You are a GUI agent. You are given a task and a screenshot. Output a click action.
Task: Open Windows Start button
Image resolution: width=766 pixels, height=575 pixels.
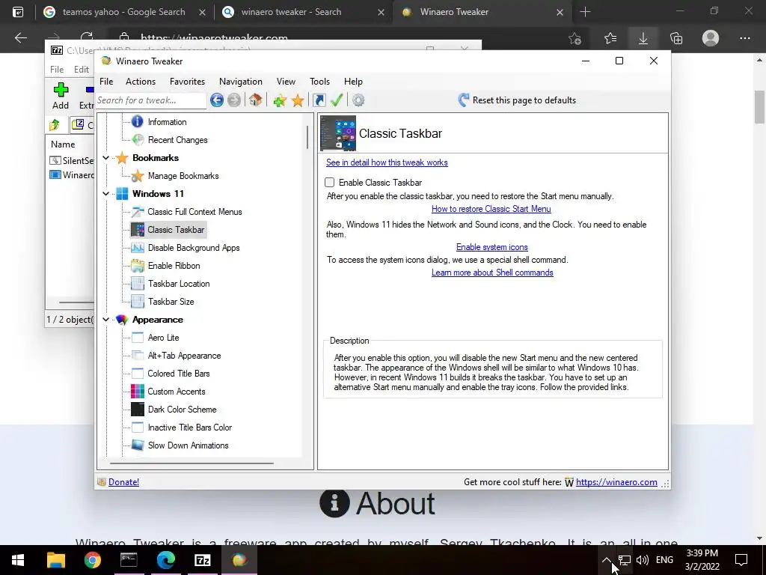18,560
